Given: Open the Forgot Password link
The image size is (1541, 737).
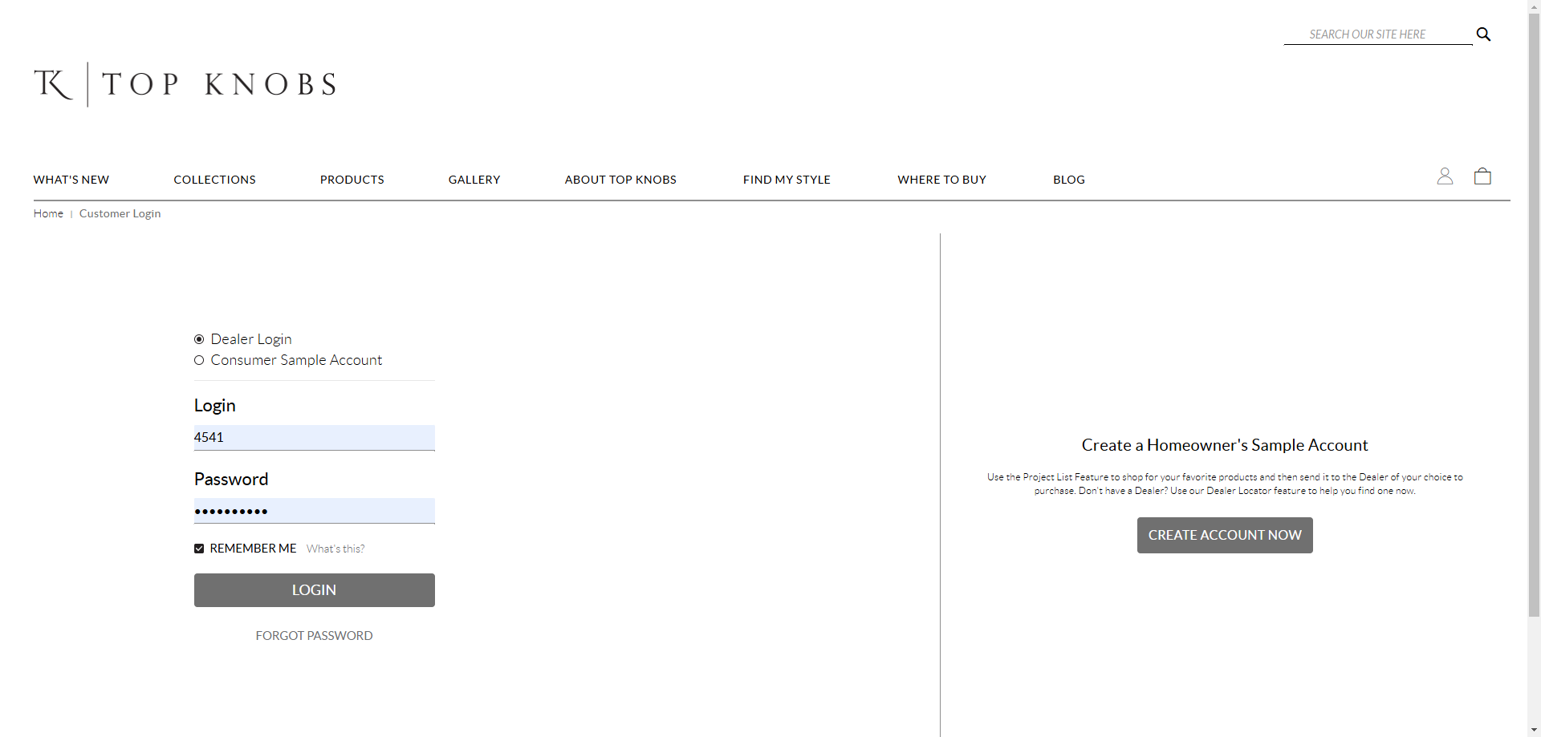Looking at the screenshot, I should point(315,636).
